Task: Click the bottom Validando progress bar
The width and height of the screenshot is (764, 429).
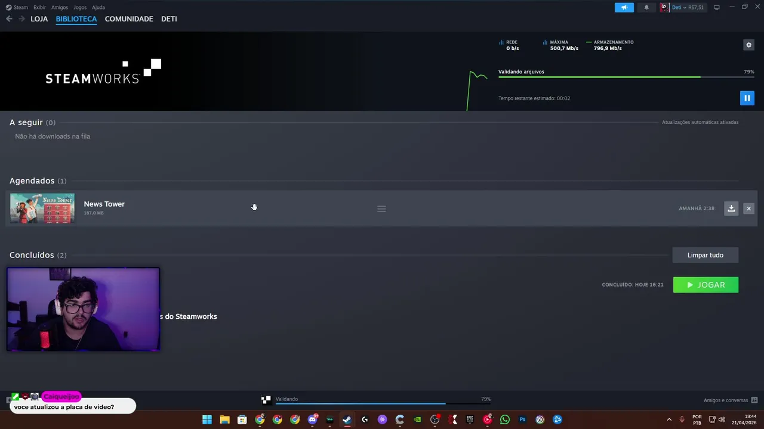Action: pos(383,404)
